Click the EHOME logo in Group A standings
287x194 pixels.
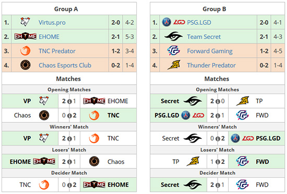[26, 36]
